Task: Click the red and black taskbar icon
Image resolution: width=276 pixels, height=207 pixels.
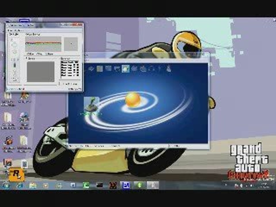Action: point(113,185)
